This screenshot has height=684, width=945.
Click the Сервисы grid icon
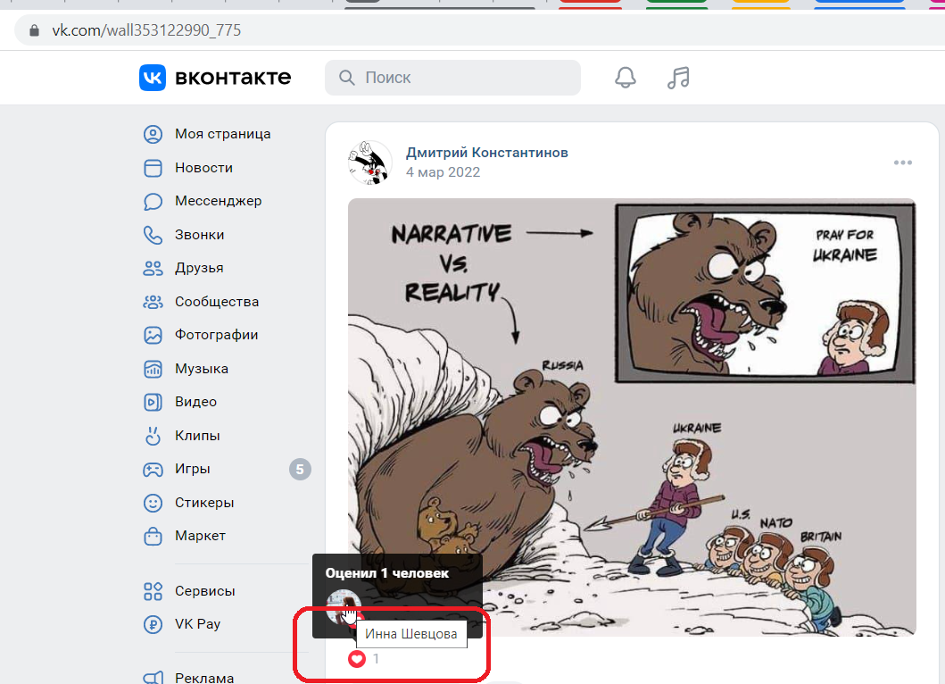(153, 591)
